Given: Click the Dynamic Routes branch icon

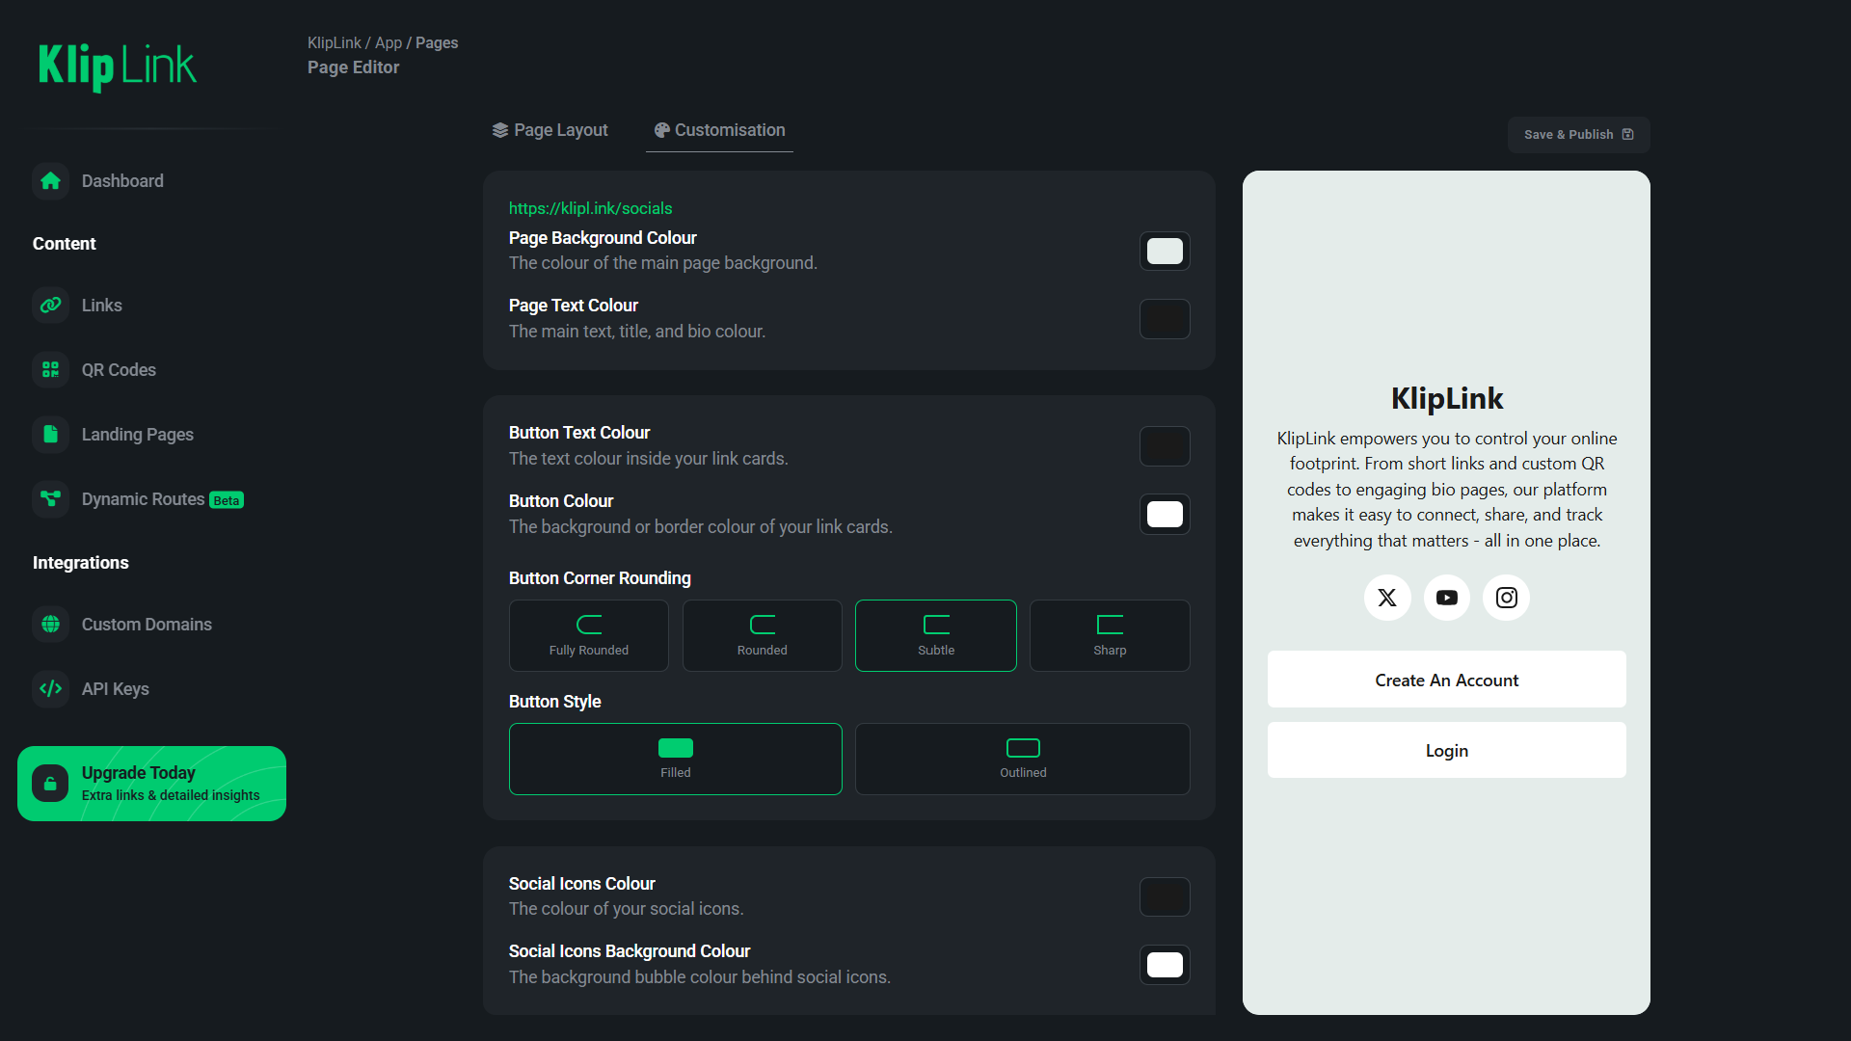Looking at the screenshot, I should [50, 499].
